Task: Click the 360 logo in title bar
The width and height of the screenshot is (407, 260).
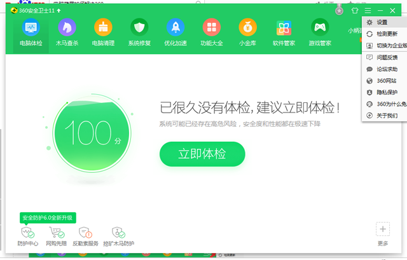Action: click(14, 10)
